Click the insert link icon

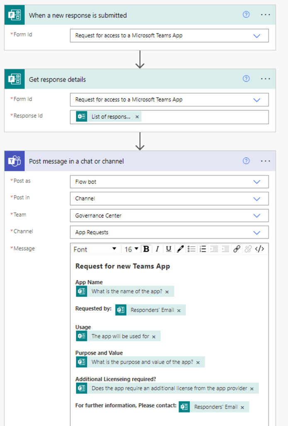tap(237, 249)
